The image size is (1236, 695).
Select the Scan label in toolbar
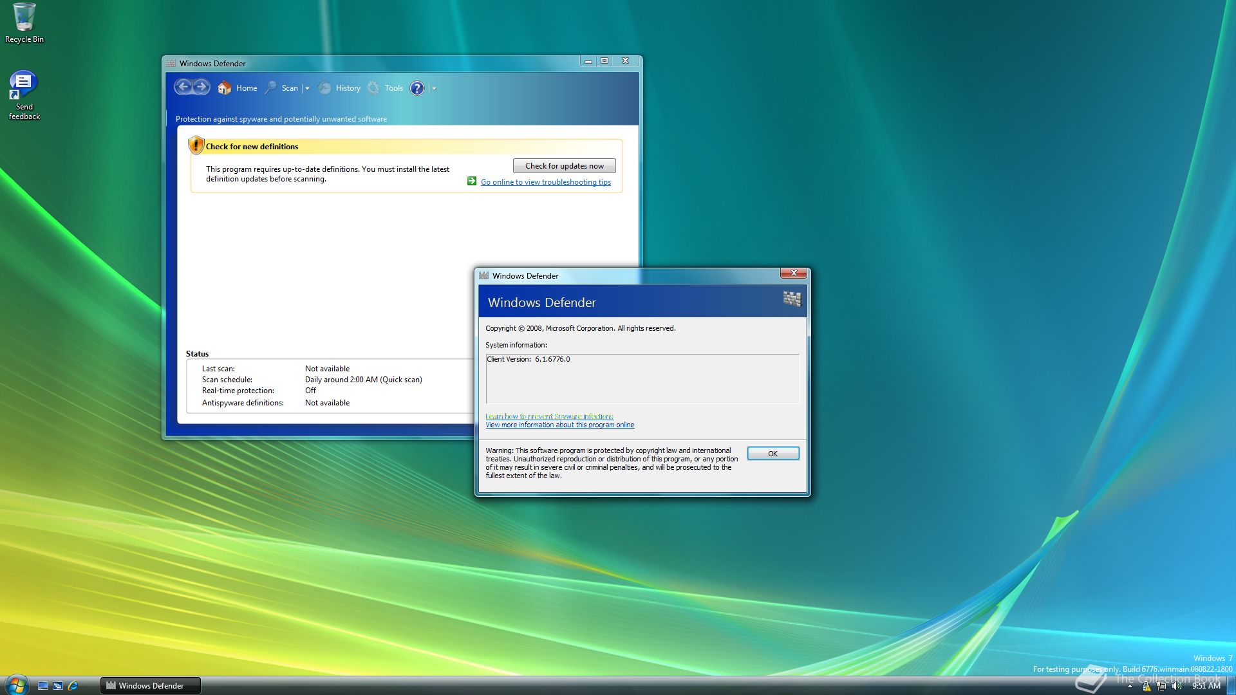290,88
